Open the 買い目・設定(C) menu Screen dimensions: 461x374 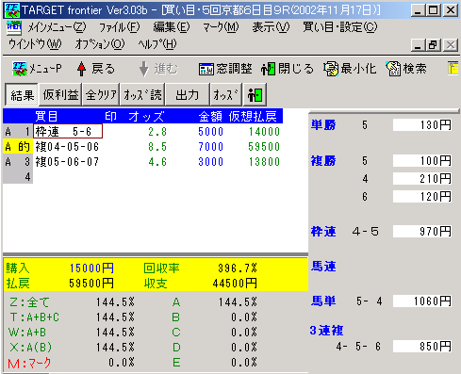click(x=340, y=27)
